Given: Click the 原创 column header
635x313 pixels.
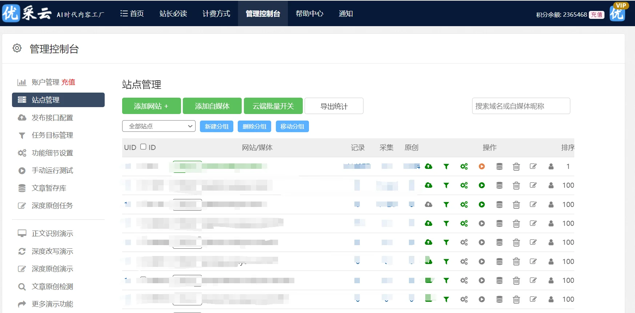Looking at the screenshot, I should (411, 147).
